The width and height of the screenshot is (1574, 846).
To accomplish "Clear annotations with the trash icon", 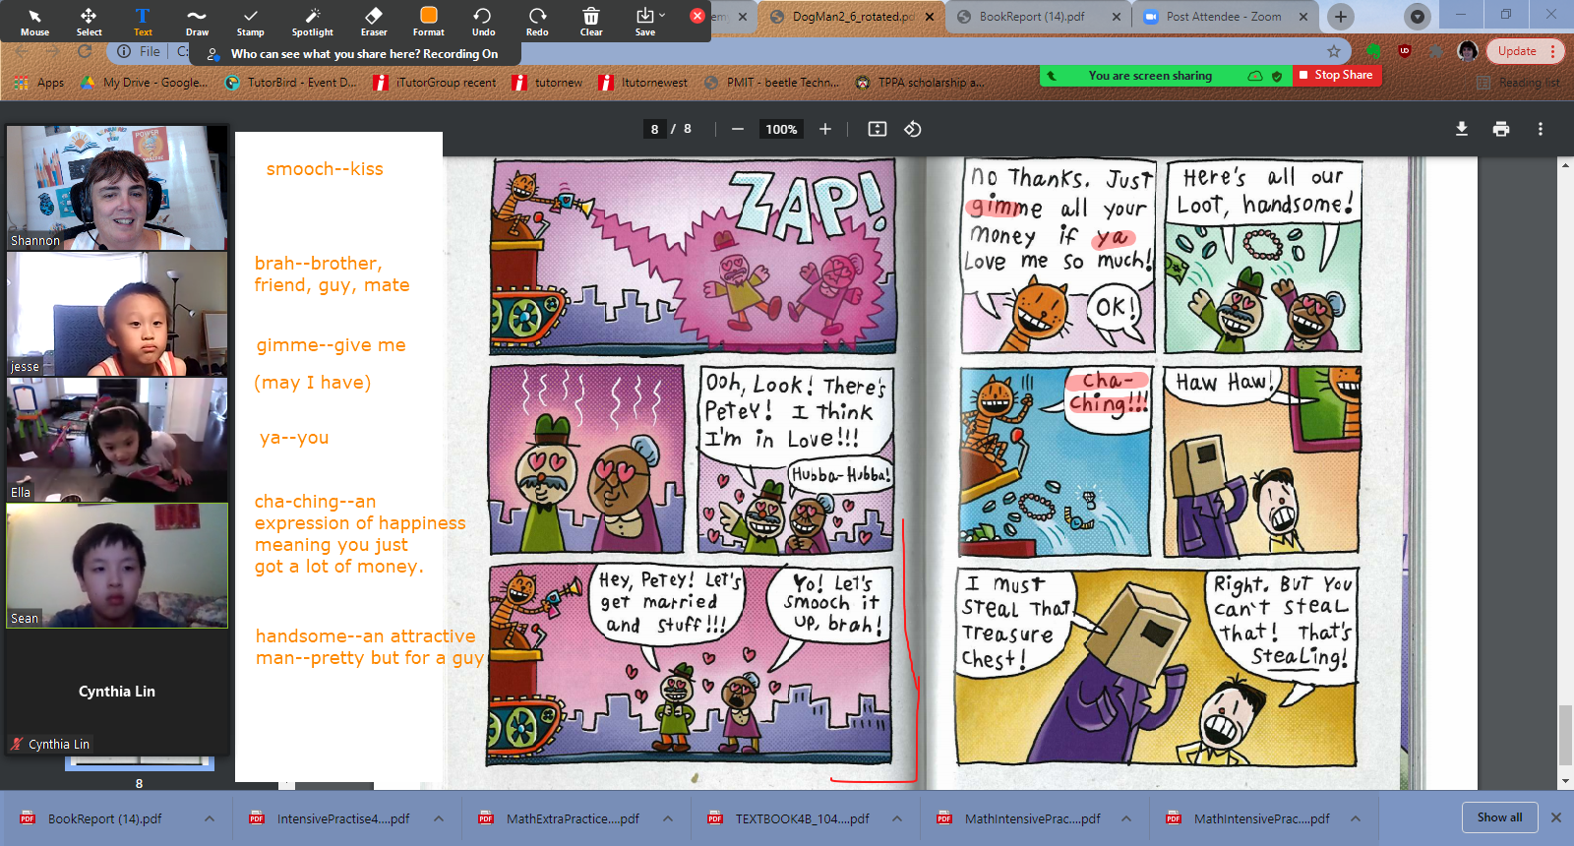I will coord(591,22).
